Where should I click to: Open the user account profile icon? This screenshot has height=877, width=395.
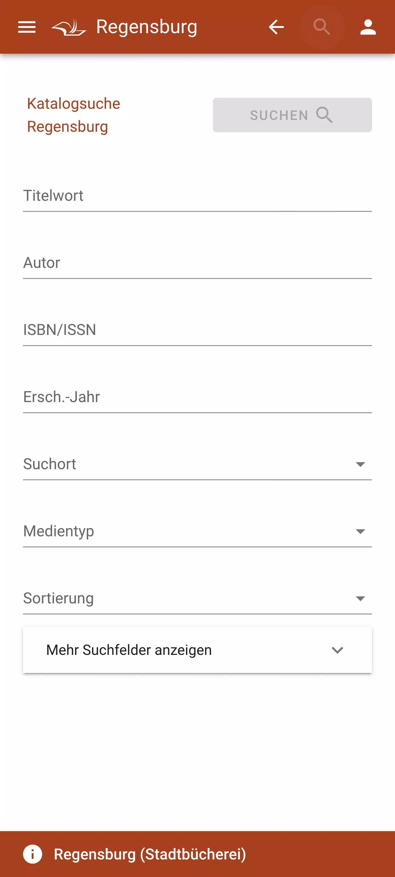pos(368,27)
